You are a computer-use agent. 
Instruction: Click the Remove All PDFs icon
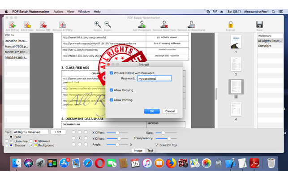[x=62, y=25]
